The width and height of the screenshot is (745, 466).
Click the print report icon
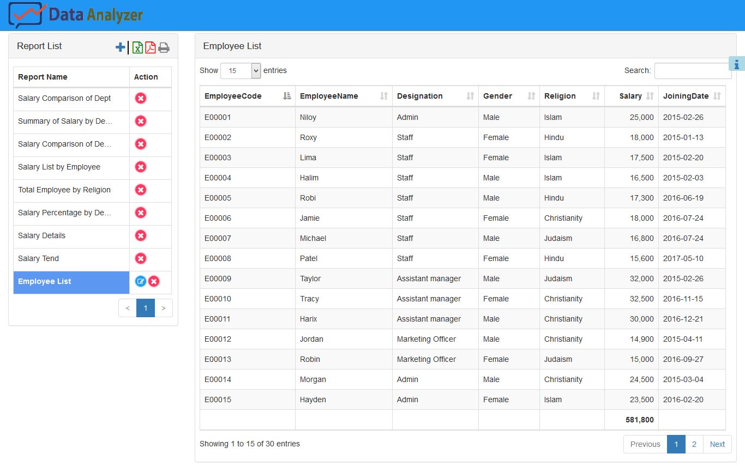[x=164, y=48]
